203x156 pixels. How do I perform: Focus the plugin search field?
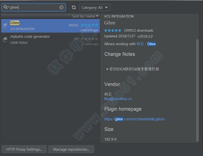34,7
